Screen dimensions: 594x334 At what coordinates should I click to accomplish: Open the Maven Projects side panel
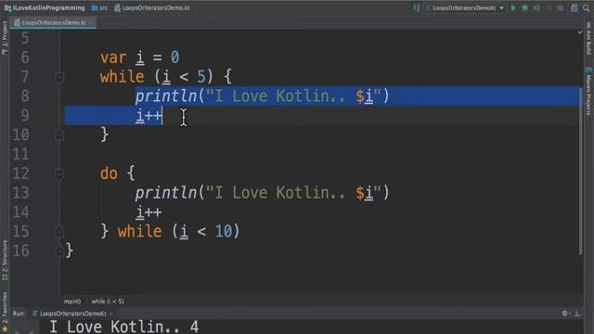588,92
